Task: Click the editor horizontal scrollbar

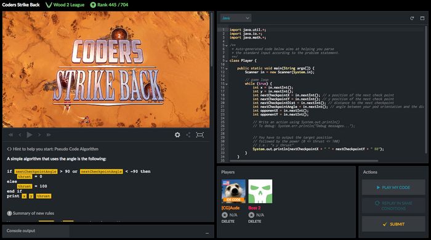Action: [x=304, y=161]
